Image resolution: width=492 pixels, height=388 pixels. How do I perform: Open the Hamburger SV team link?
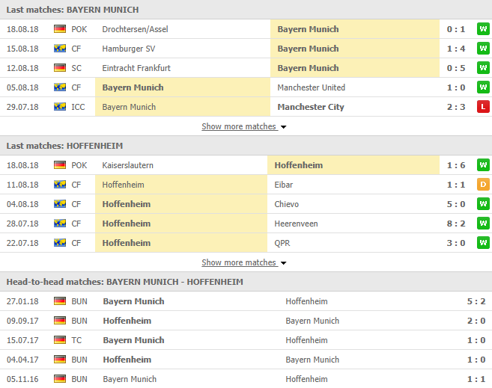pyautogui.click(x=129, y=49)
